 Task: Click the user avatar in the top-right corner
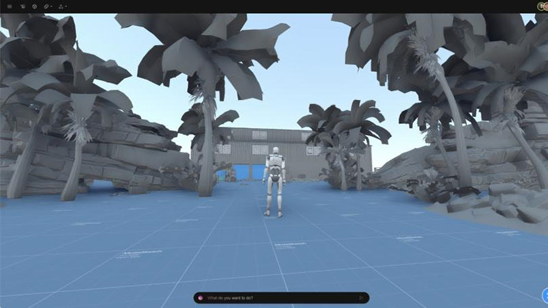coord(543,6)
